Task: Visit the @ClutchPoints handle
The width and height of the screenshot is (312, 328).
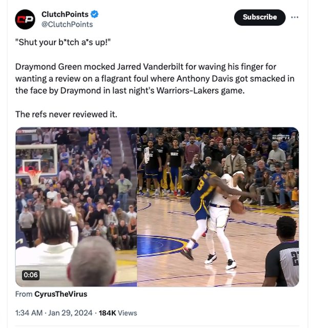Action: (67, 25)
